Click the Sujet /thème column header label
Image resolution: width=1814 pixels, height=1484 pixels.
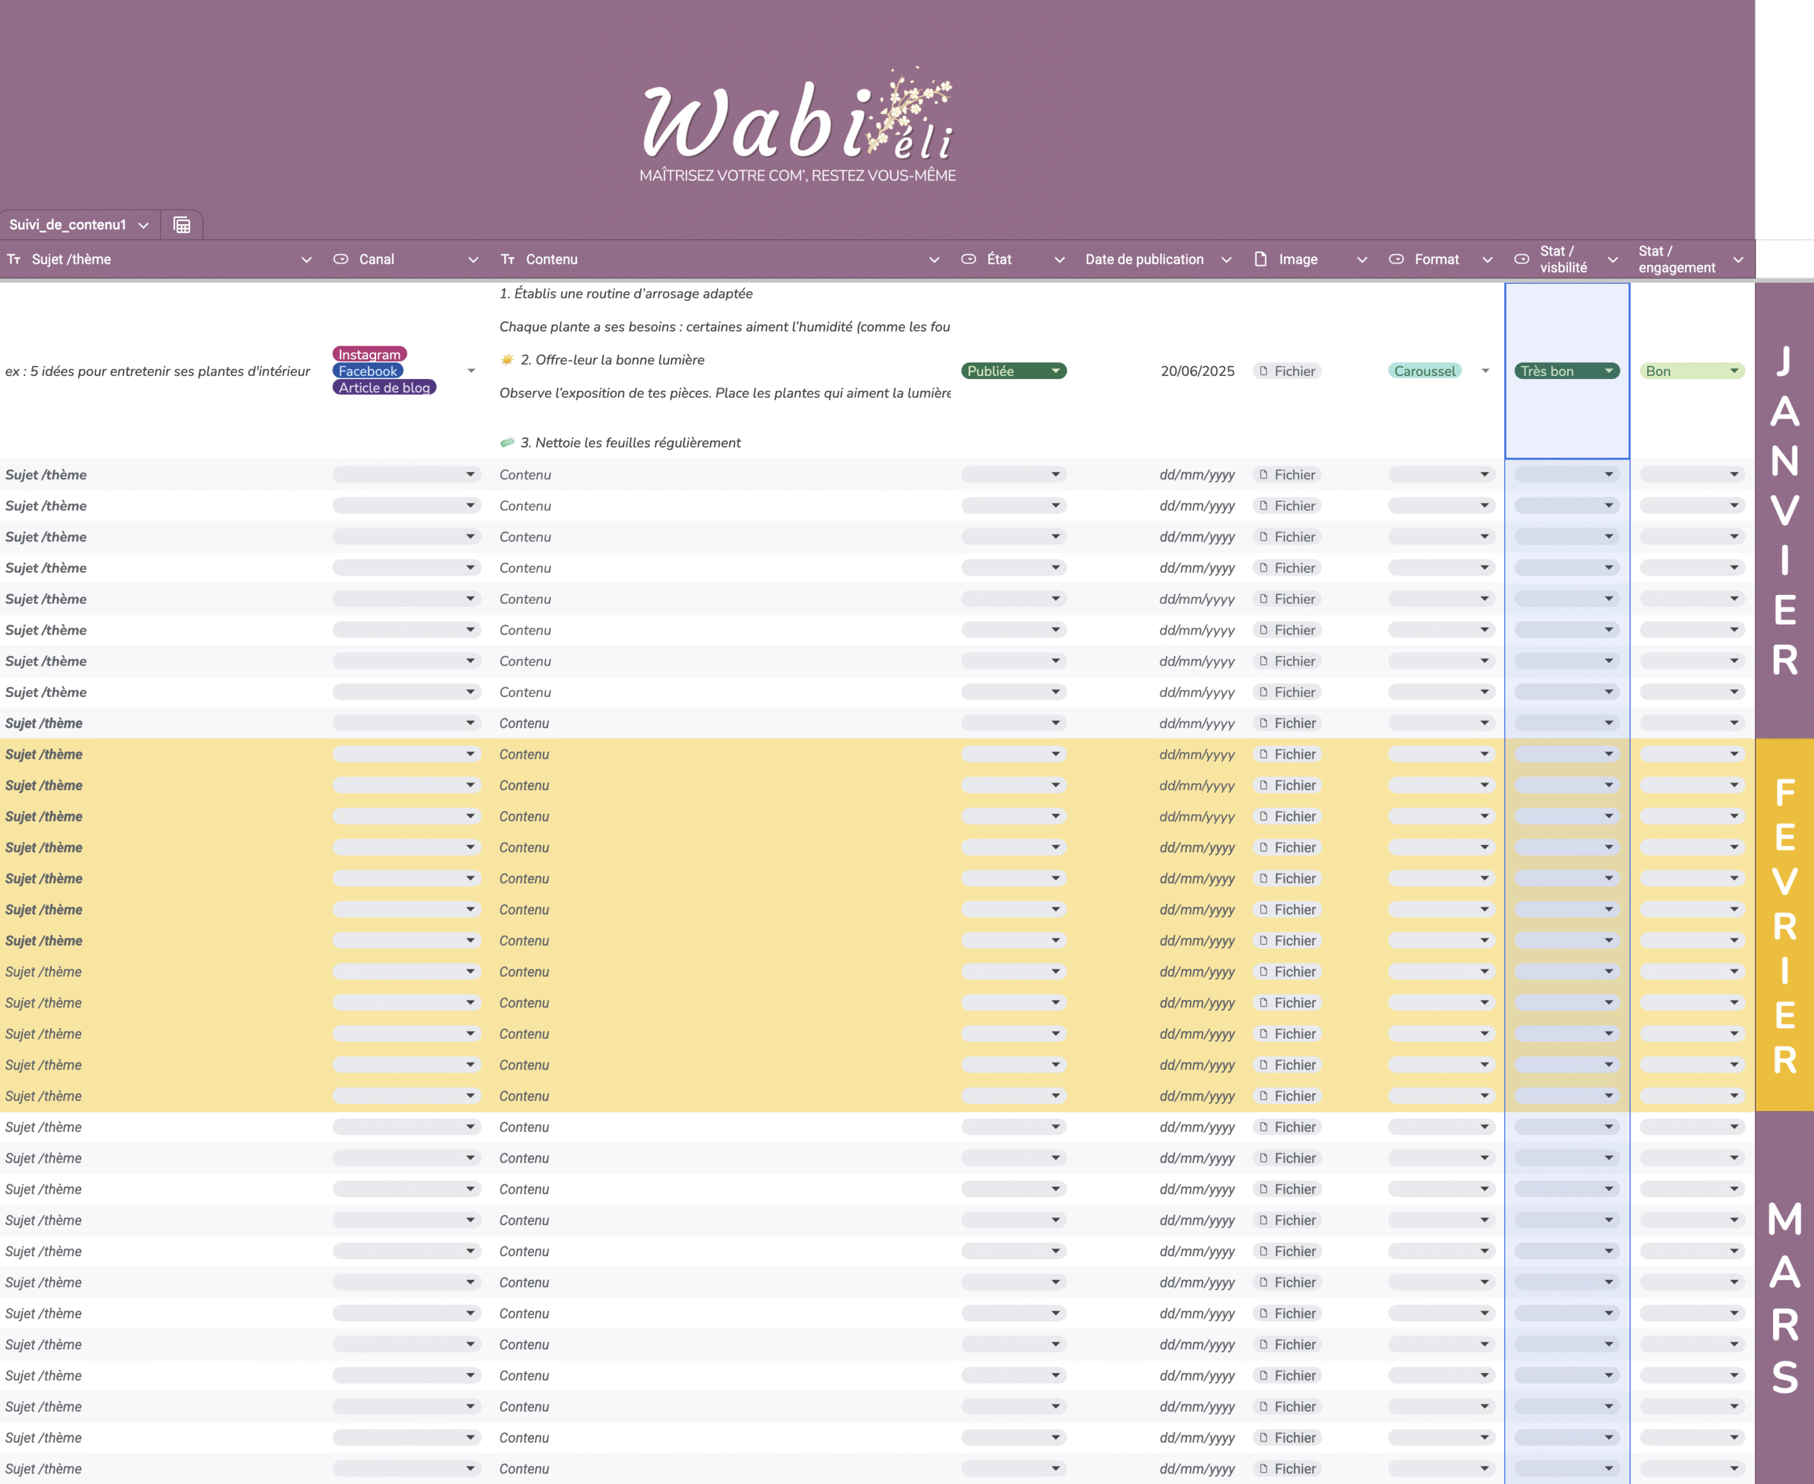click(x=72, y=259)
